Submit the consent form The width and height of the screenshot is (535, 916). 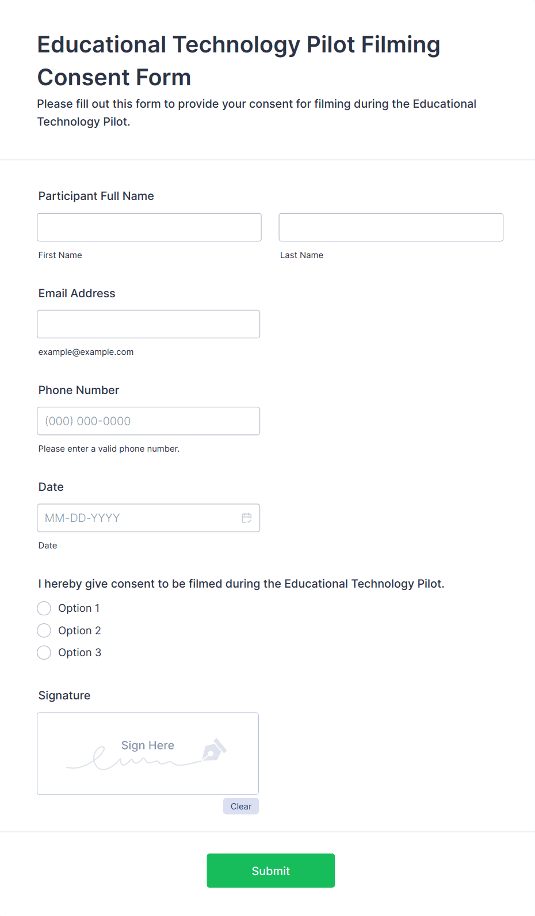click(270, 870)
